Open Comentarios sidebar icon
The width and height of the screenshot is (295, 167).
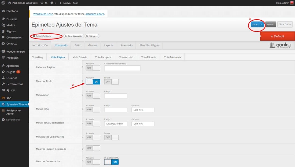3,37
